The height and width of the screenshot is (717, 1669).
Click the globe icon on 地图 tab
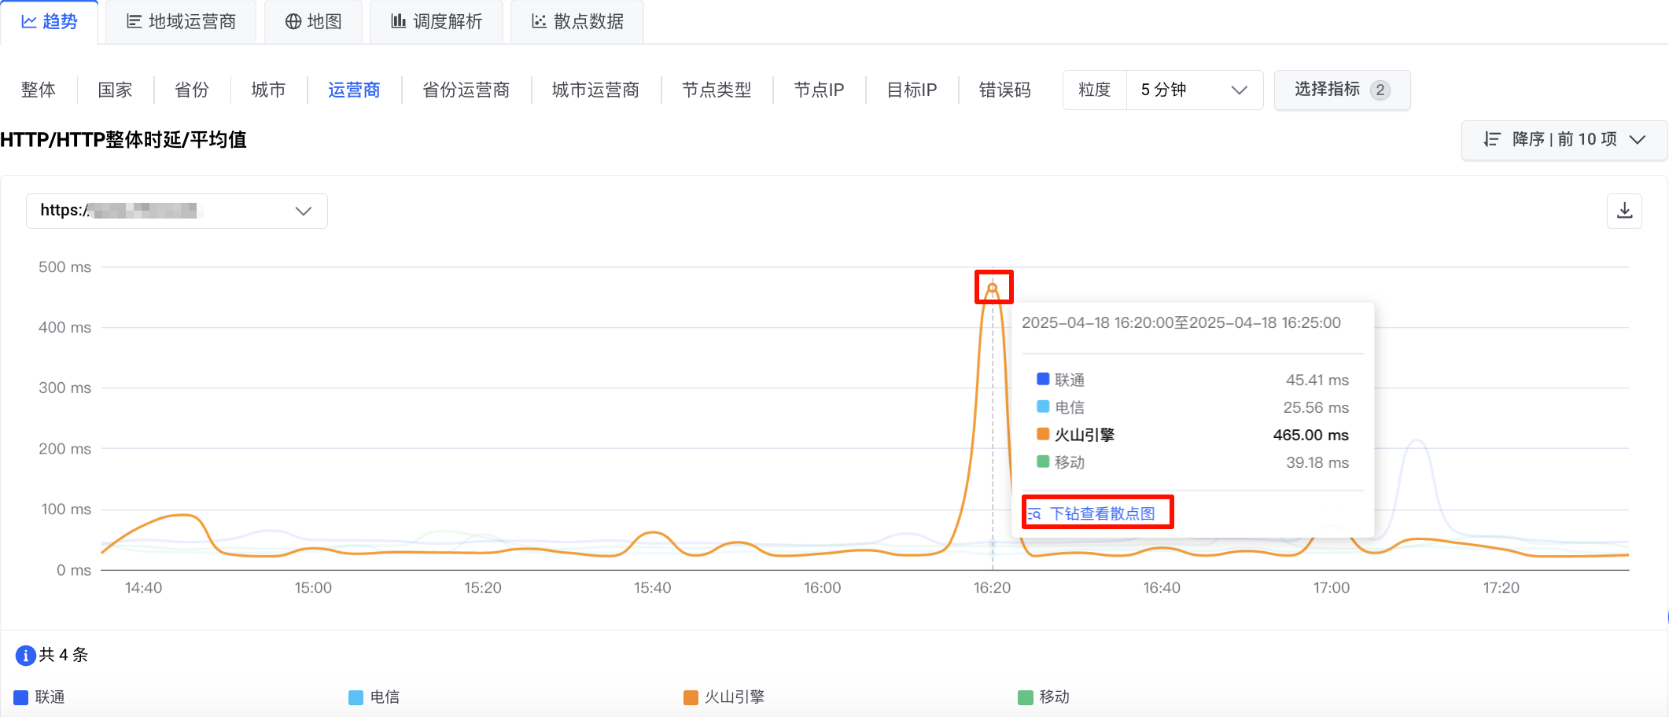coord(293,22)
